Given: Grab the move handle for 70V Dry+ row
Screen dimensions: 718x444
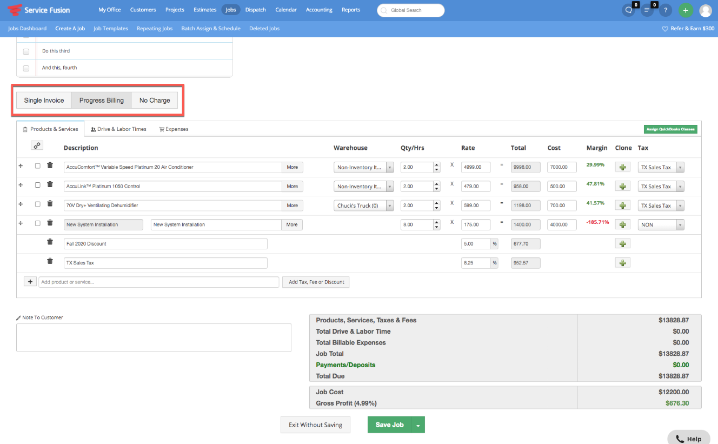Looking at the screenshot, I should coord(21,204).
